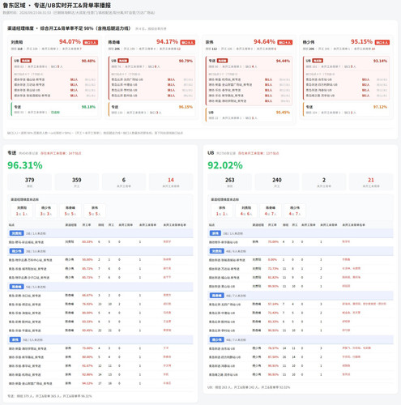Select the manager name 杨少伟 in the top card
401x405 pixels.
[309, 42]
